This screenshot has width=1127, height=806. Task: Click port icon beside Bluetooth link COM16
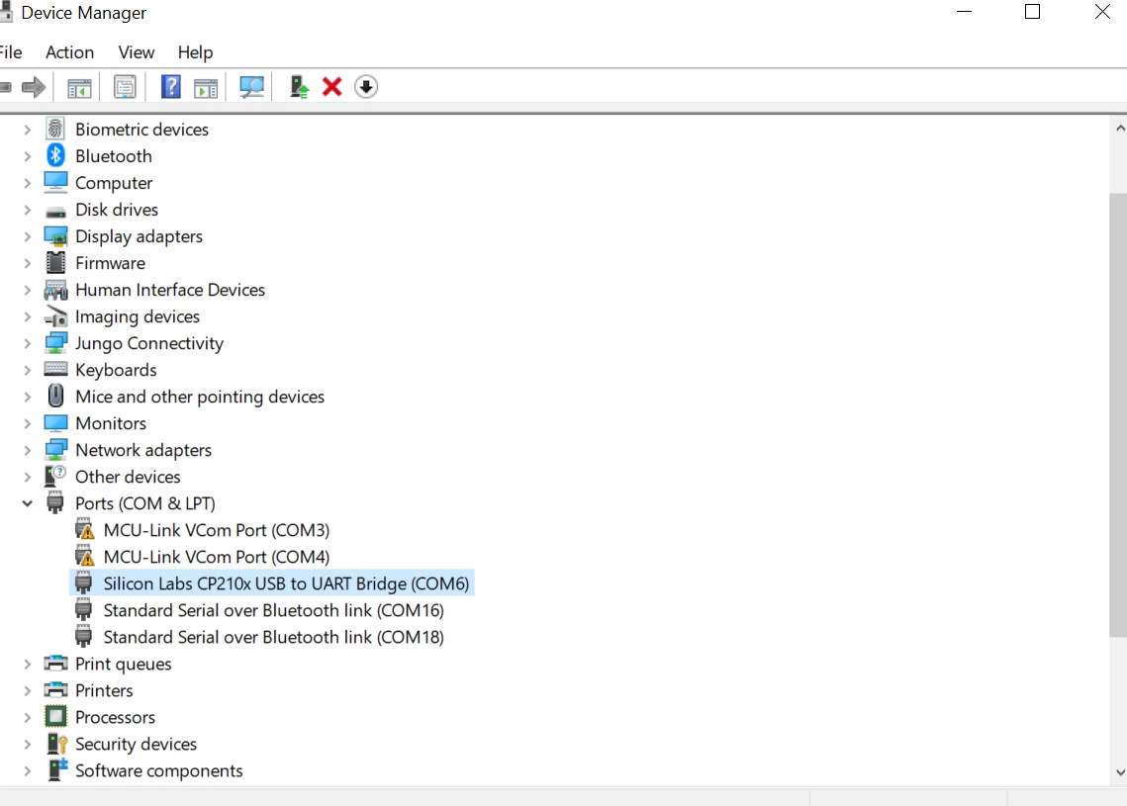(x=83, y=610)
